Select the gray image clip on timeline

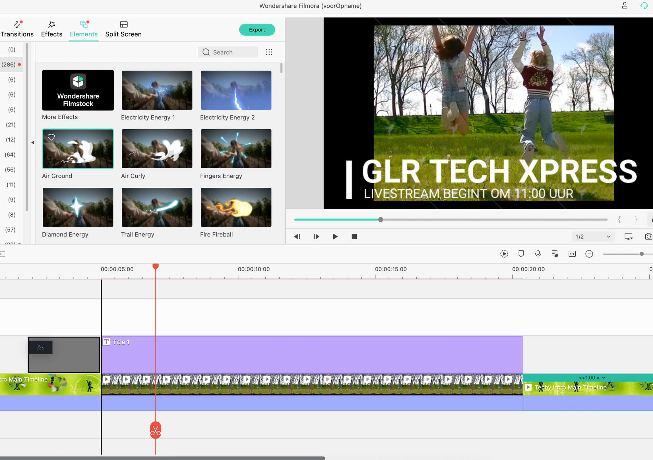pyautogui.click(x=64, y=355)
